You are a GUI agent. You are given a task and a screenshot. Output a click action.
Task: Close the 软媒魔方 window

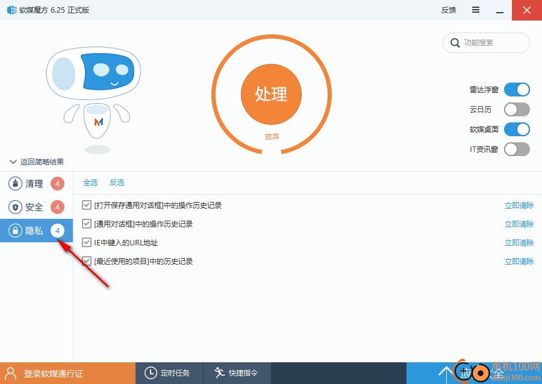click(527, 10)
